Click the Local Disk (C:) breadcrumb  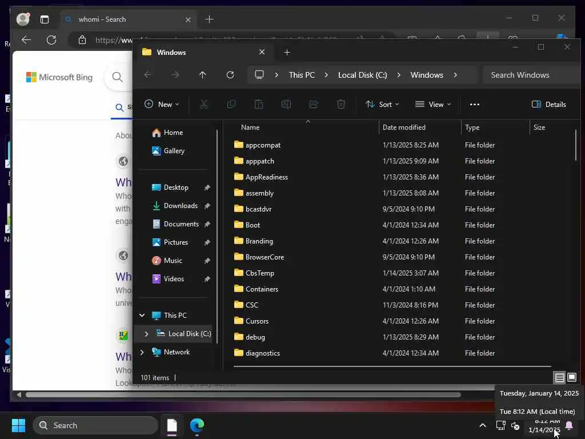pos(363,75)
